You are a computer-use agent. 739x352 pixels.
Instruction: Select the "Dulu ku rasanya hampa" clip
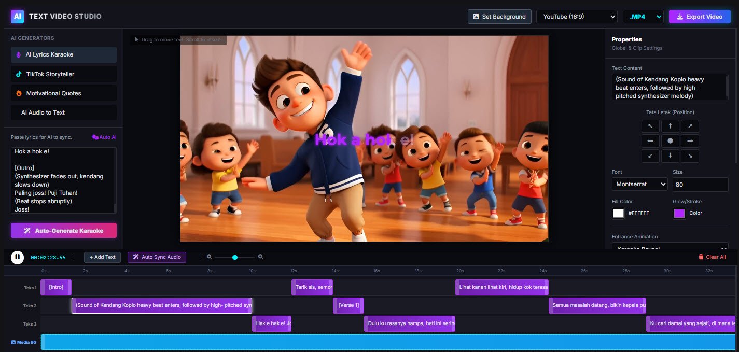[x=410, y=323]
